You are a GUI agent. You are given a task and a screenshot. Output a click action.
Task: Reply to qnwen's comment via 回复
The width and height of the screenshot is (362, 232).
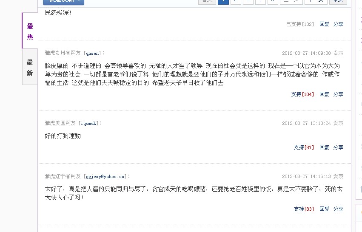coord(325,94)
